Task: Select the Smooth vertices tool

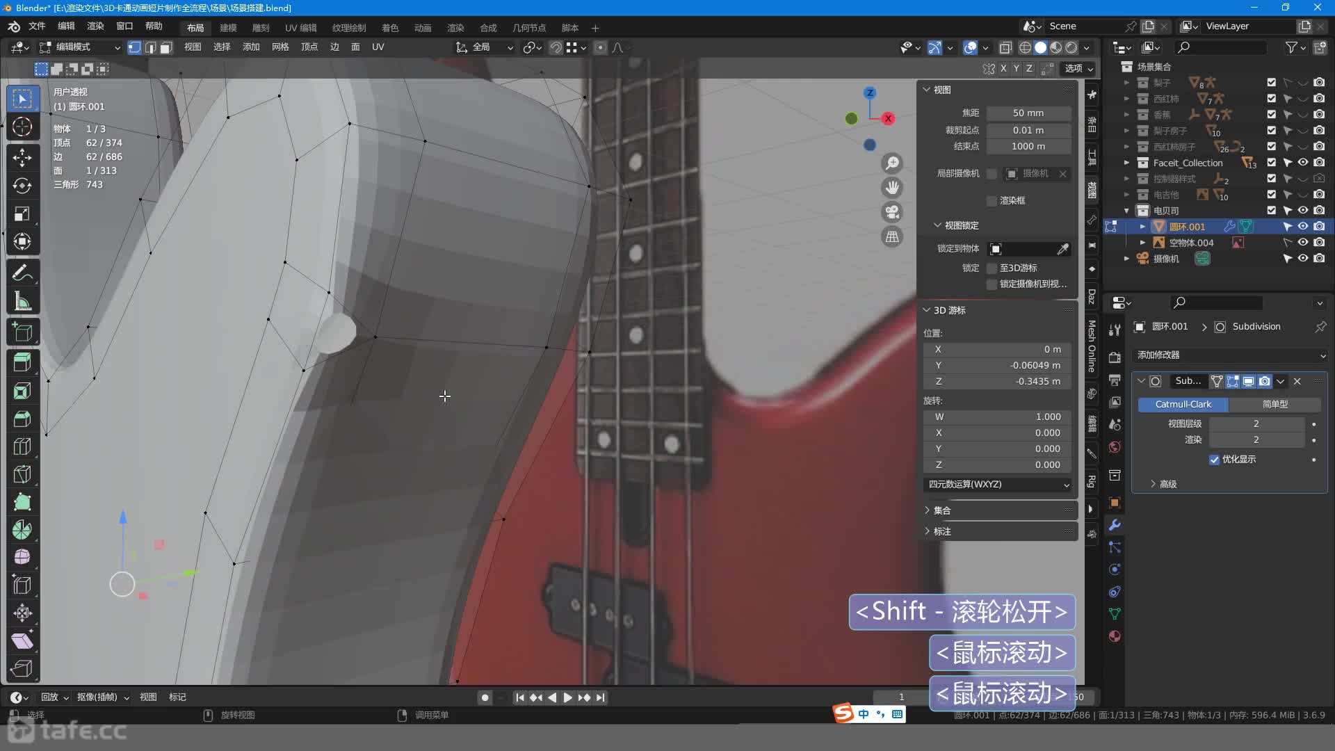Action: [22, 557]
